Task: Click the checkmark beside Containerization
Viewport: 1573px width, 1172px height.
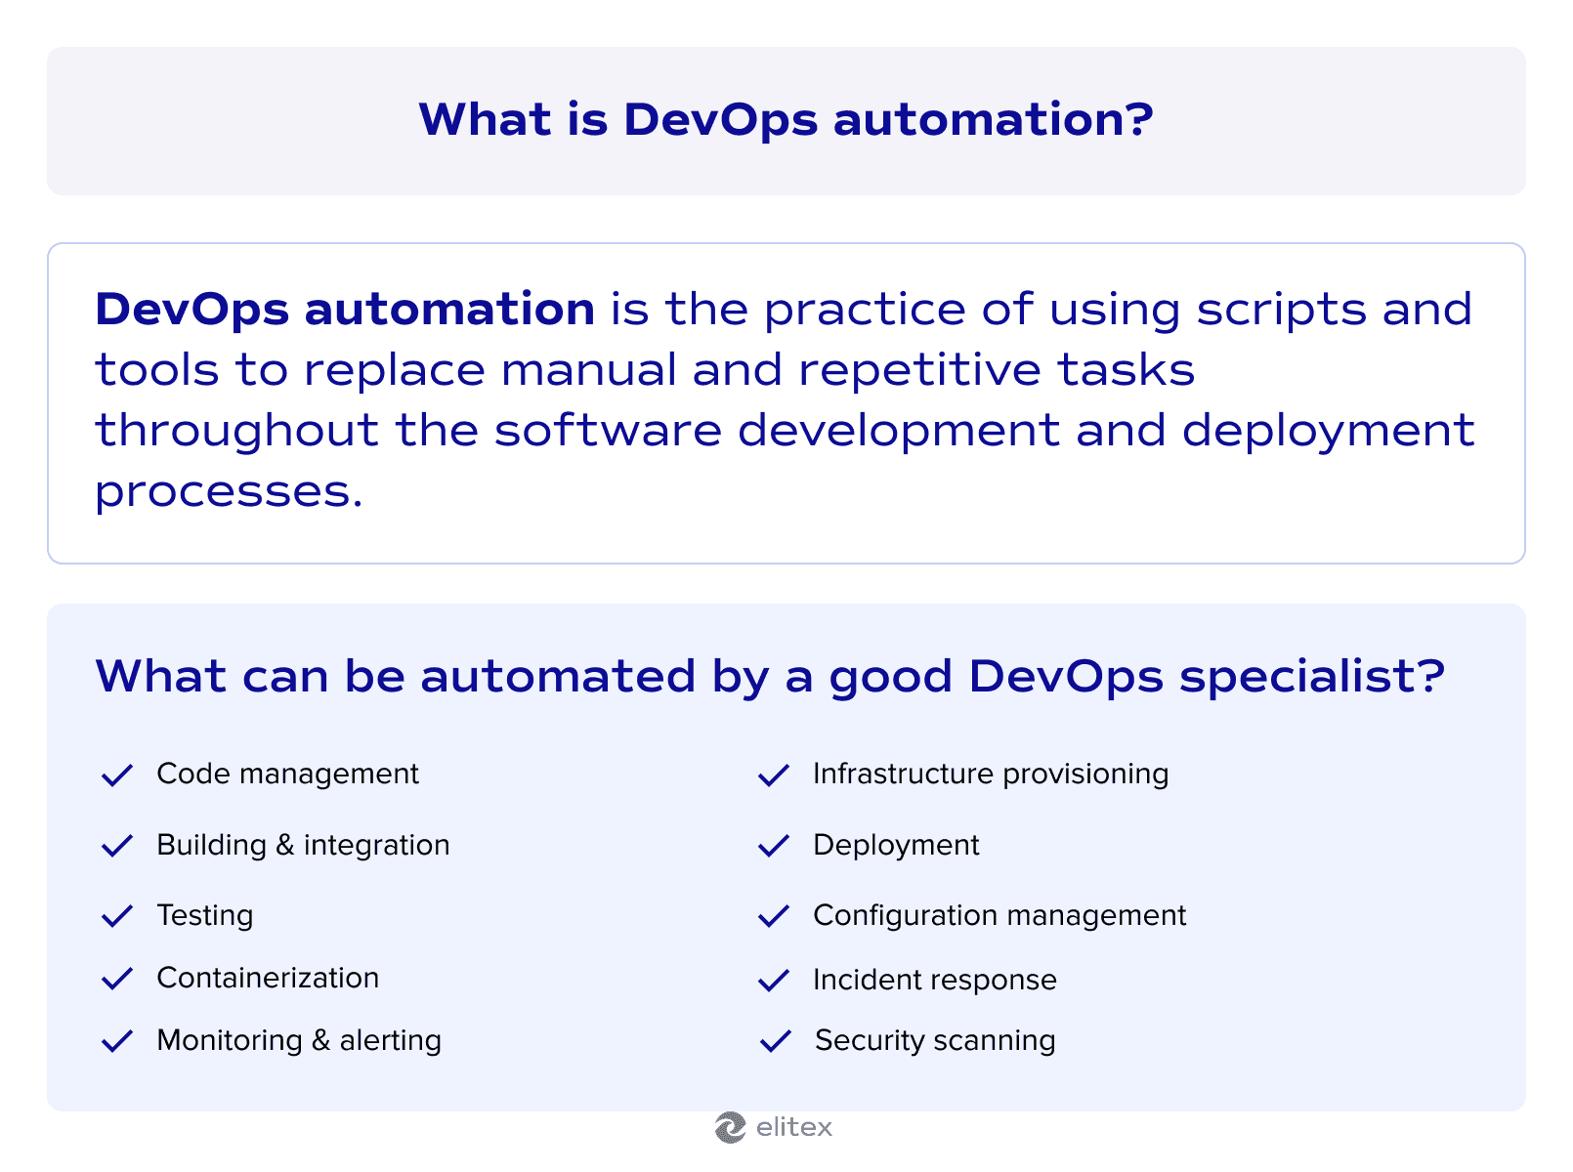Action: [x=117, y=979]
